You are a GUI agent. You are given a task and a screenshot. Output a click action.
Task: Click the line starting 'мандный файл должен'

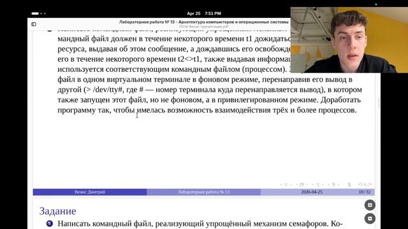tap(174, 39)
